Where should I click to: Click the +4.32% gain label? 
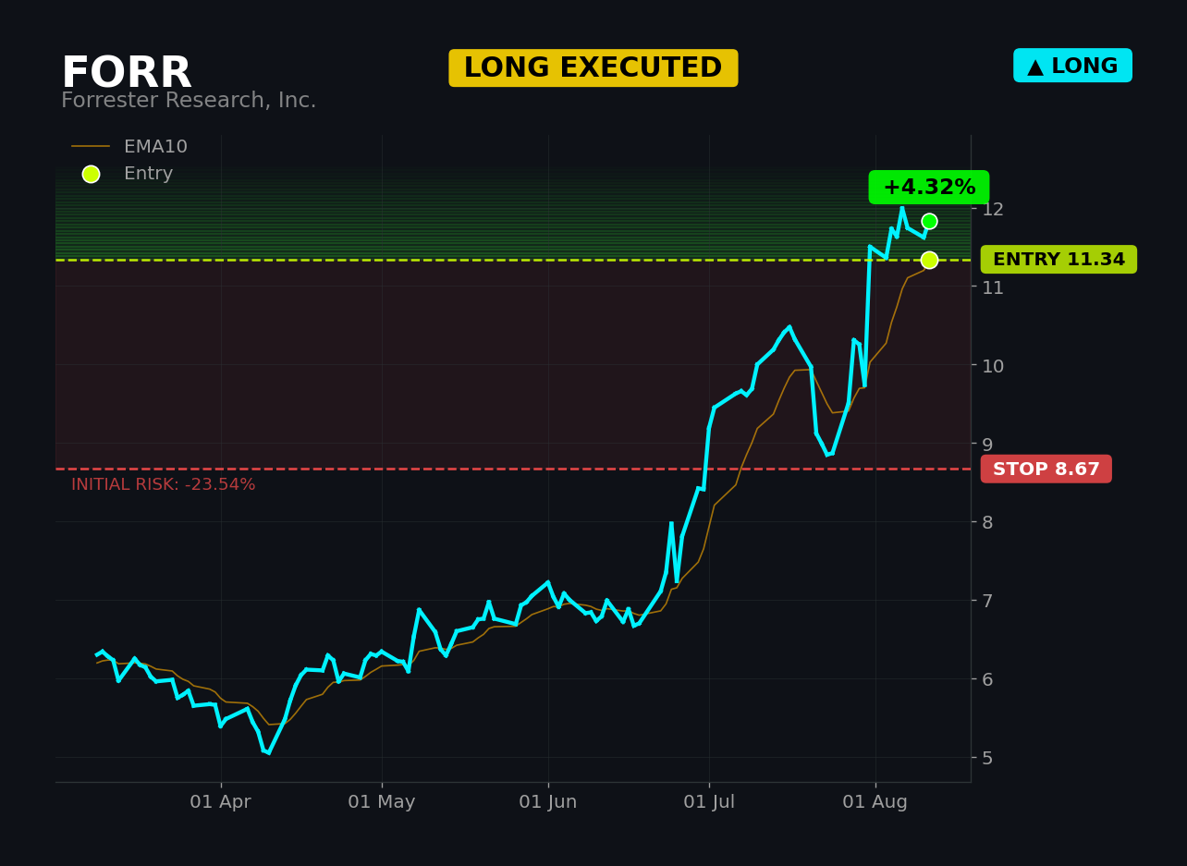click(929, 188)
